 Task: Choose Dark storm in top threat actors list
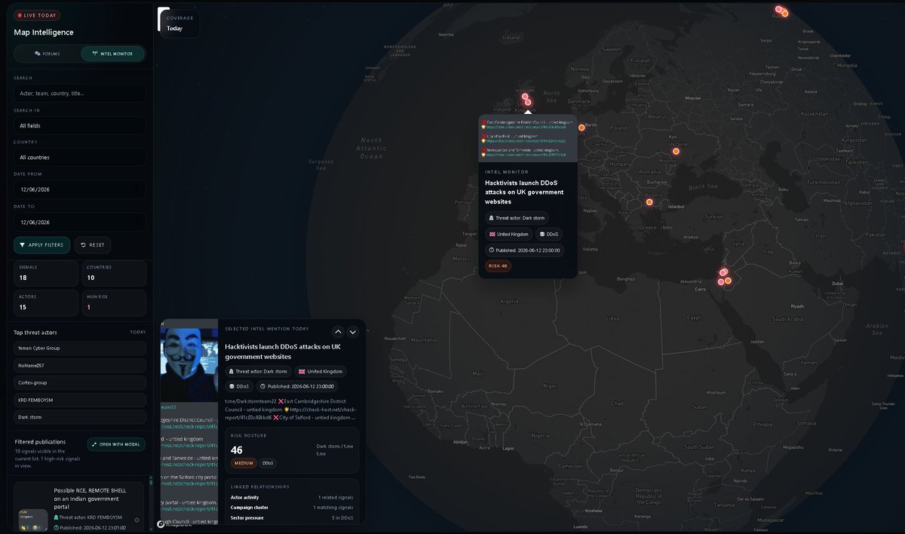[x=80, y=417]
